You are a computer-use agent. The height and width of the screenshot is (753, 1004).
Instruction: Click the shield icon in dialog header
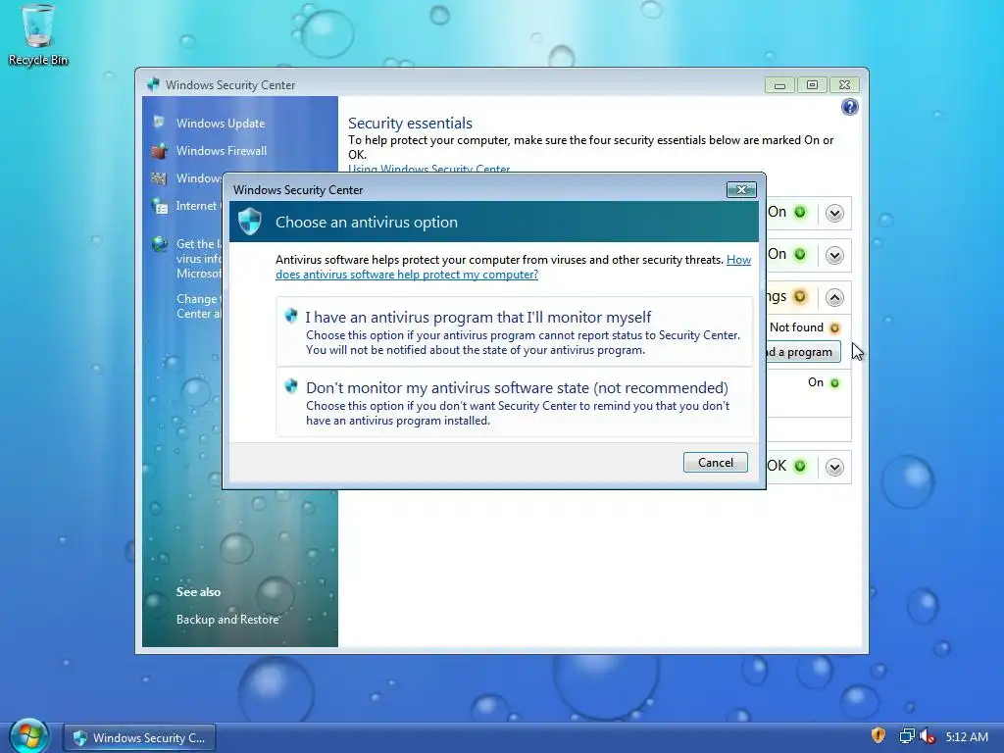pos(250,222)
